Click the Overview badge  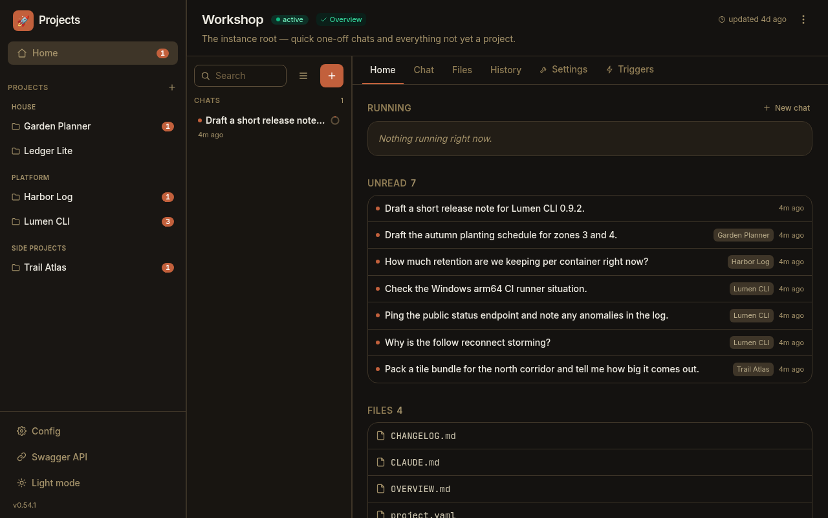[x=341, y=19]
